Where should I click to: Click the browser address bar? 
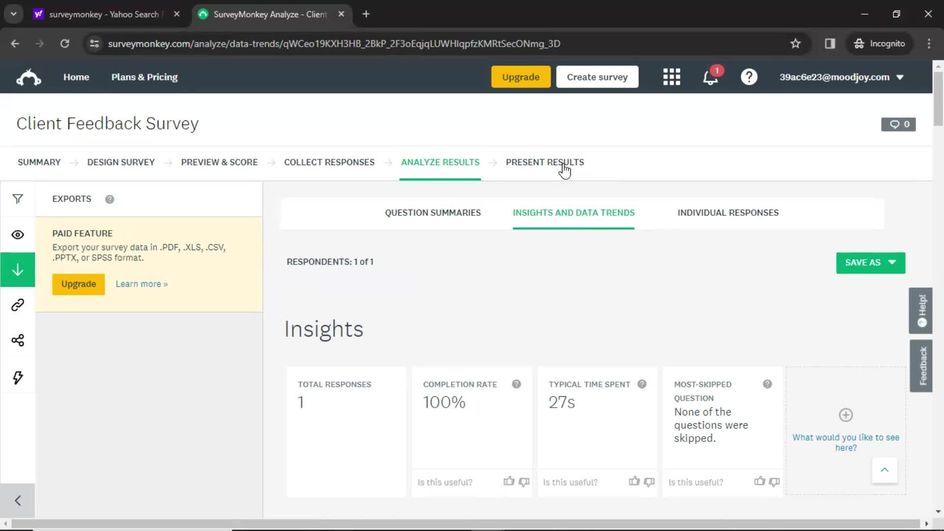click(334, 43)
